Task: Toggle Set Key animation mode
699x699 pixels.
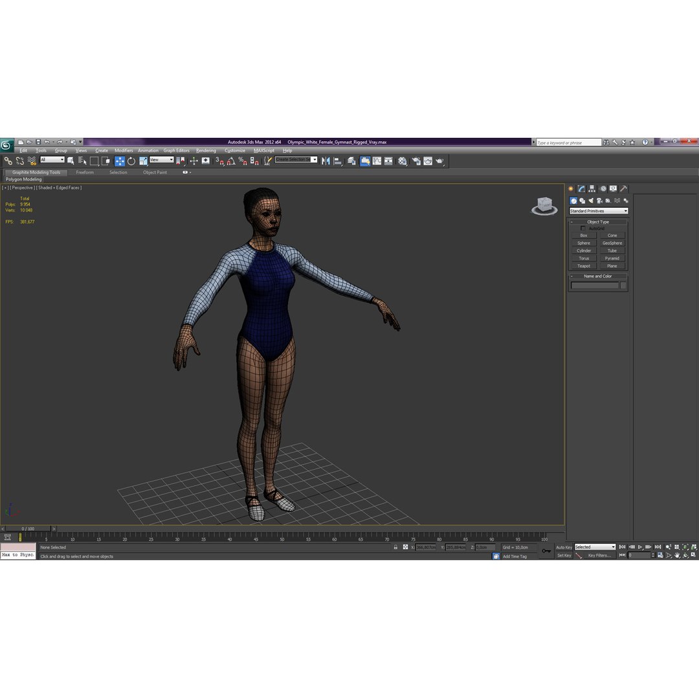Action: click(x=564, y=555)
